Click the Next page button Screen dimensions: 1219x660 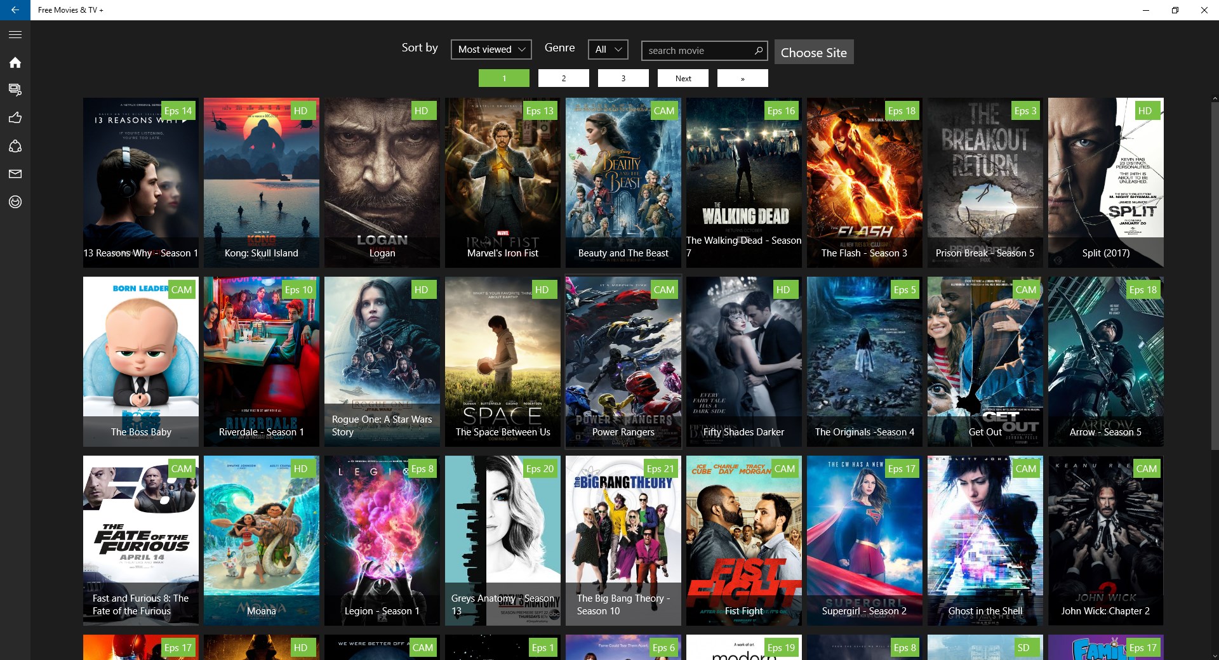tap(683, 77)
